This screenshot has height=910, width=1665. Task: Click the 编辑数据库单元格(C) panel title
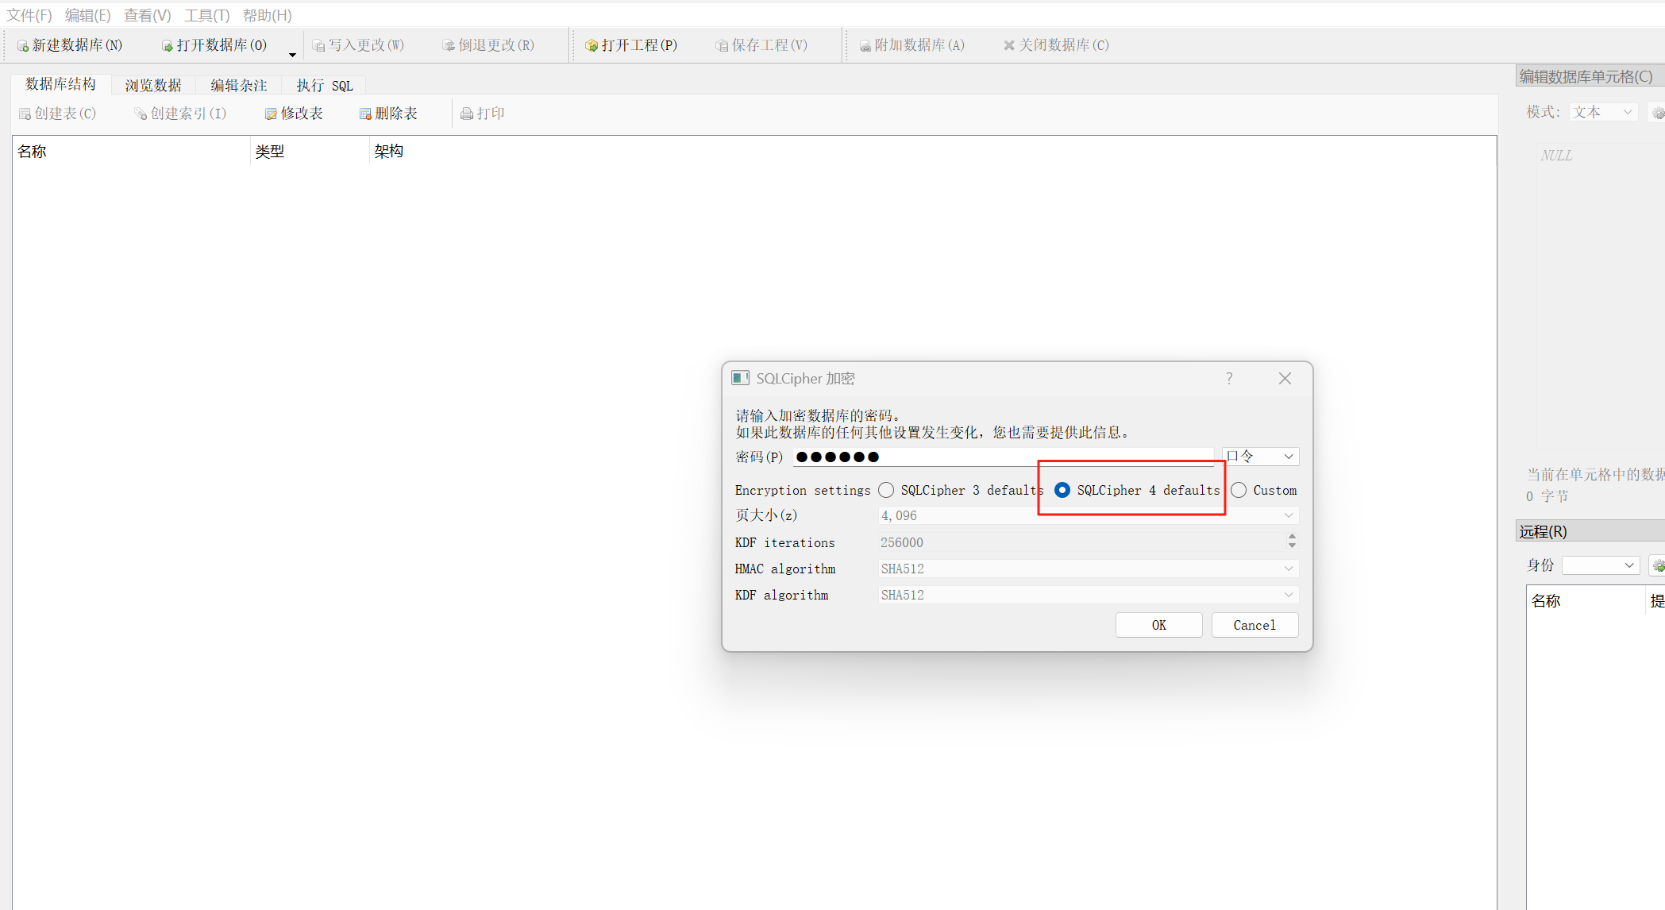1586,77
